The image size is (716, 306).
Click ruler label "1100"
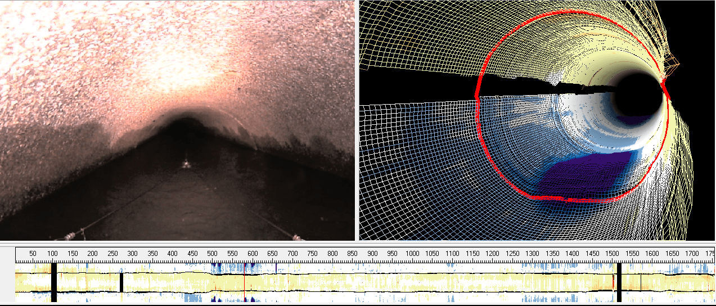pos(452,254)
